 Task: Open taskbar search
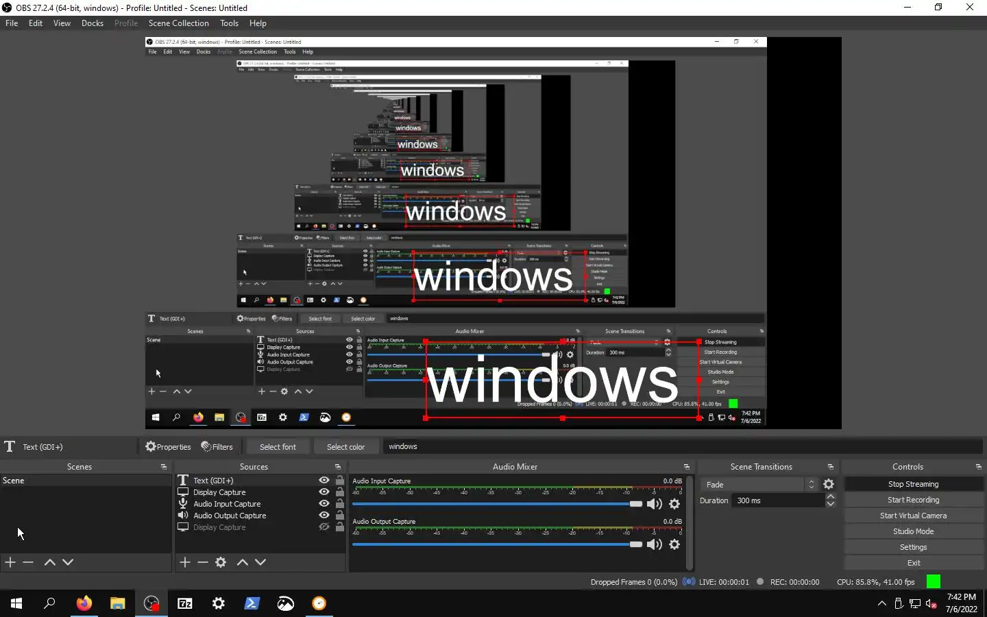(49, 603)
